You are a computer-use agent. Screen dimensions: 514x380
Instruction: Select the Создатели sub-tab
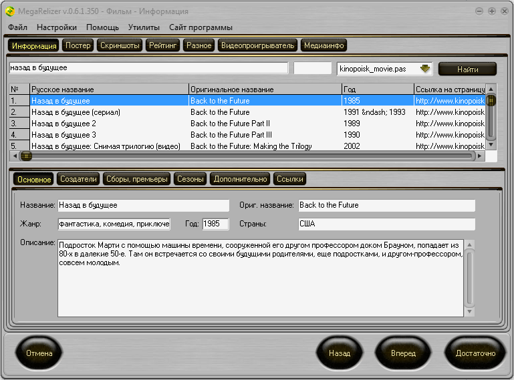pos(78,179)
